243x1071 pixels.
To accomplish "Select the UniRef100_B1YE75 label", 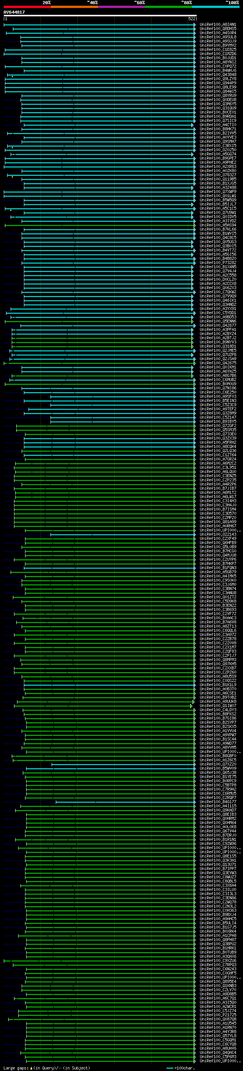I will pos(218,777).
